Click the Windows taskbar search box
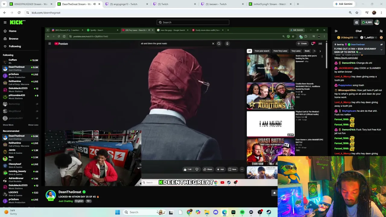 click(144, 212)
